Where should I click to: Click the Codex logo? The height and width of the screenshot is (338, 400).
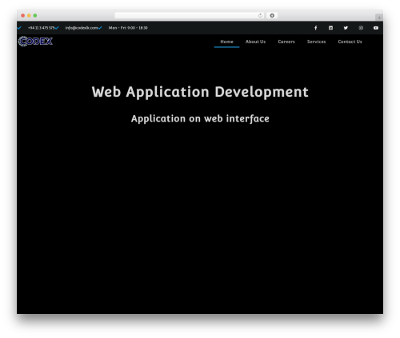[35, 42]
